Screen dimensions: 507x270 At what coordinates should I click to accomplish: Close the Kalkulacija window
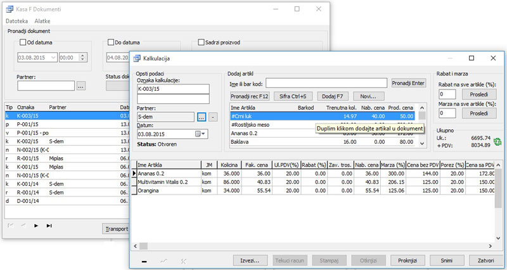(493, 58)
